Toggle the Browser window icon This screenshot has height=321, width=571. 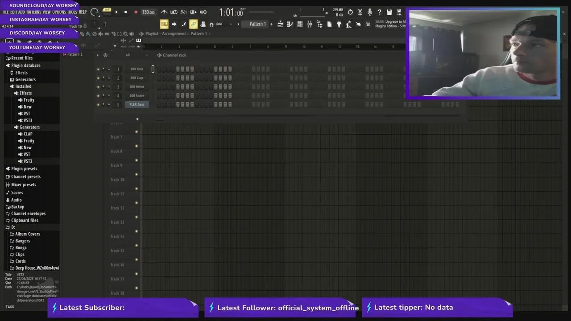[319, 24]
